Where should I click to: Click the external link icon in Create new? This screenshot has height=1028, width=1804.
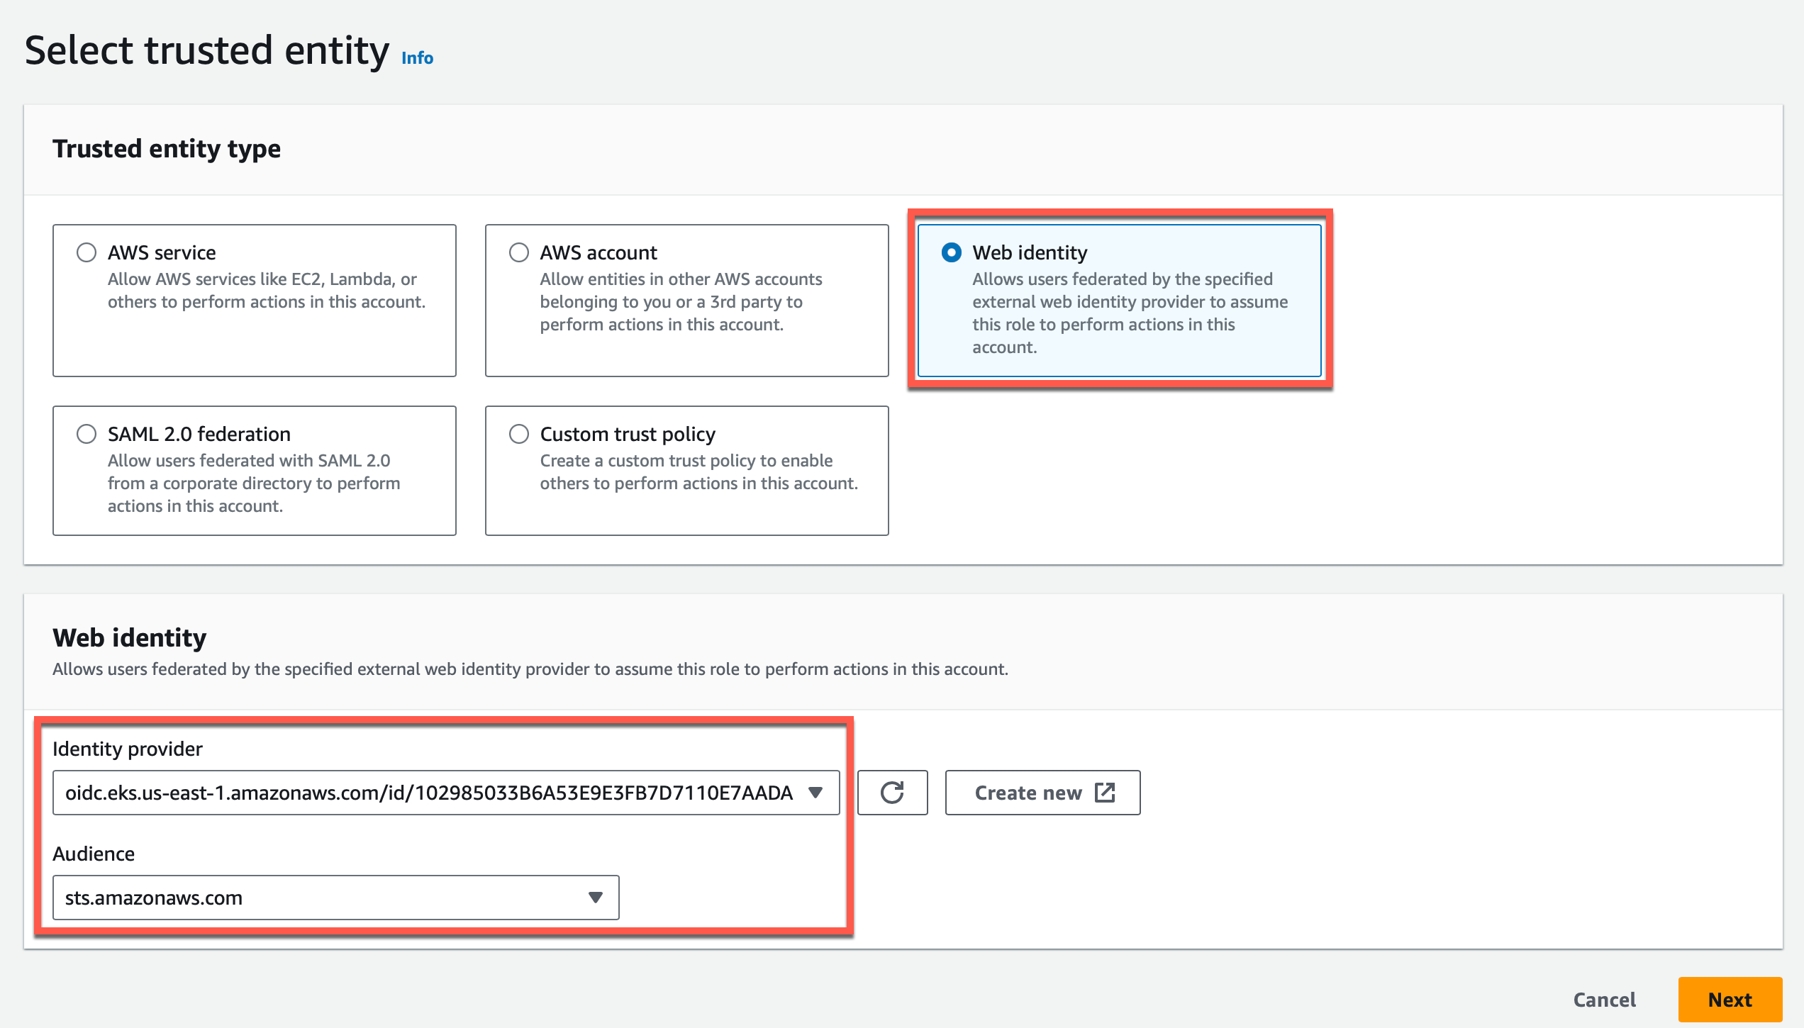pyautogui.click(x=1105, y=792)
